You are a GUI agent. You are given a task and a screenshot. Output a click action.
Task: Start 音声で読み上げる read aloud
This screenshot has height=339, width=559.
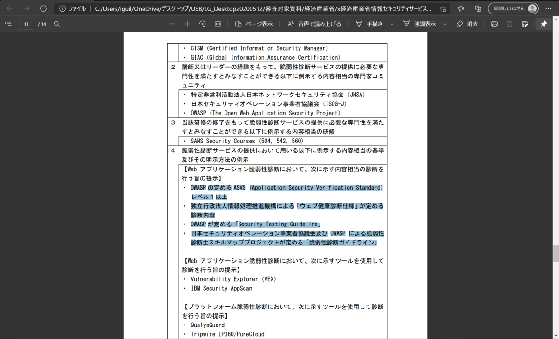(314, 24)
